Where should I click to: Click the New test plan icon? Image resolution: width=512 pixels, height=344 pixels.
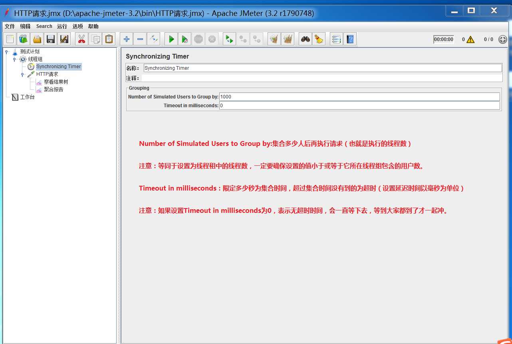click(10, 39)
